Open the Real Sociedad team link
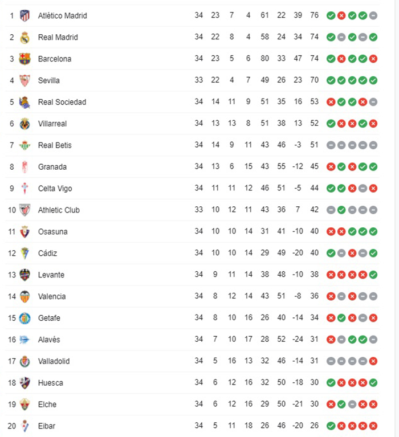This screenshot has height=437, width=399. pyautogui.click(x=62, y=102)
